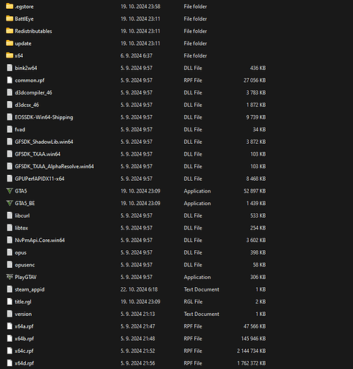
Task: Click the 52 897 KB size of GTA5
Action: [255, 191]
